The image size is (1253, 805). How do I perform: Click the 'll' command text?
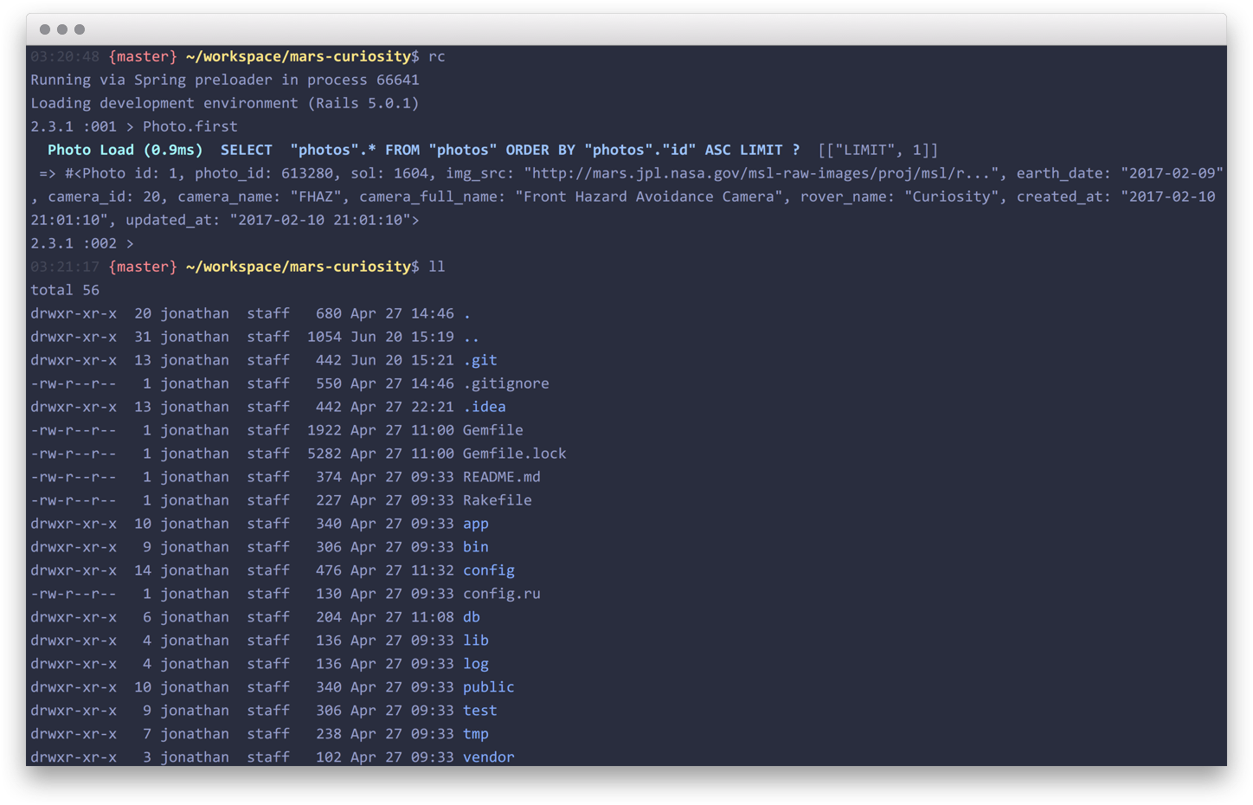[x=437, y=267]
